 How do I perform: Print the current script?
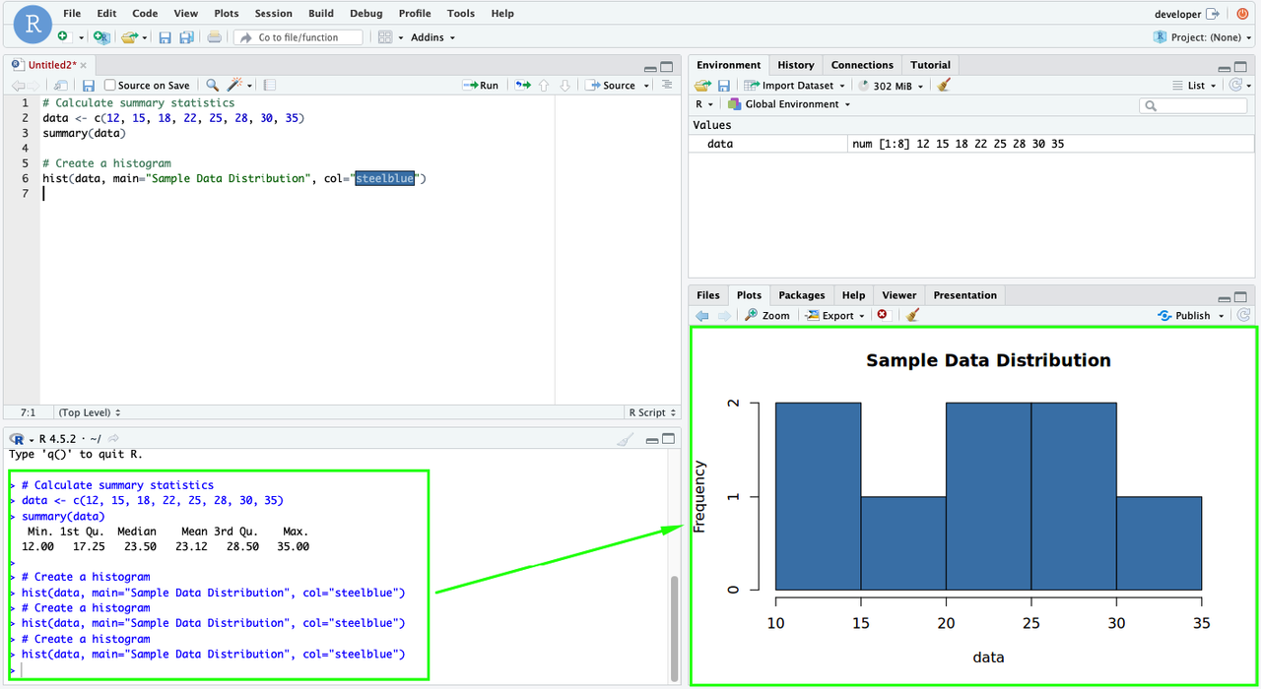[216, 36]
